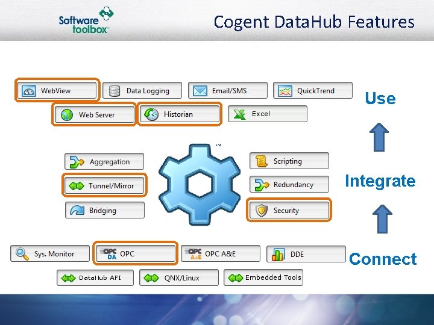The width and height of the screenshot is (434, 325).
Task: Choose the QuickTrend button
Action: point(313,90)
